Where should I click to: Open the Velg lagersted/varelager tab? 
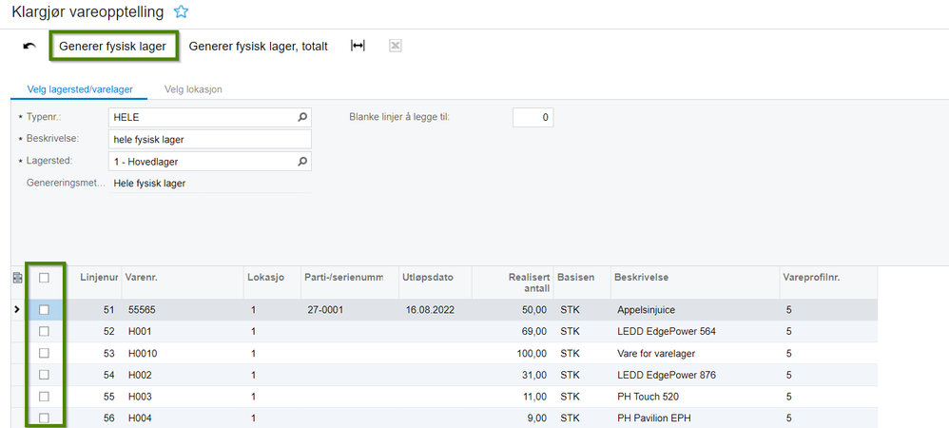click(79, 89)
